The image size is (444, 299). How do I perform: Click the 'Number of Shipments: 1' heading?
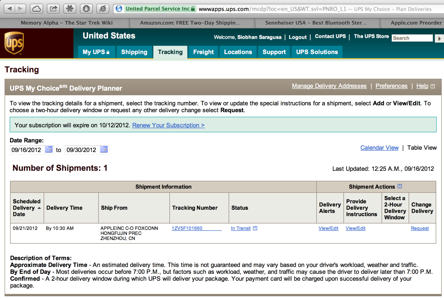(x=60, y=168)
